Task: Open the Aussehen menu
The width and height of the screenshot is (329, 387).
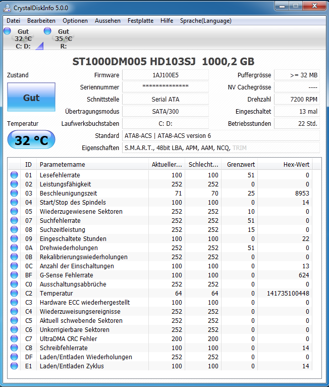Action: [107, 21]
